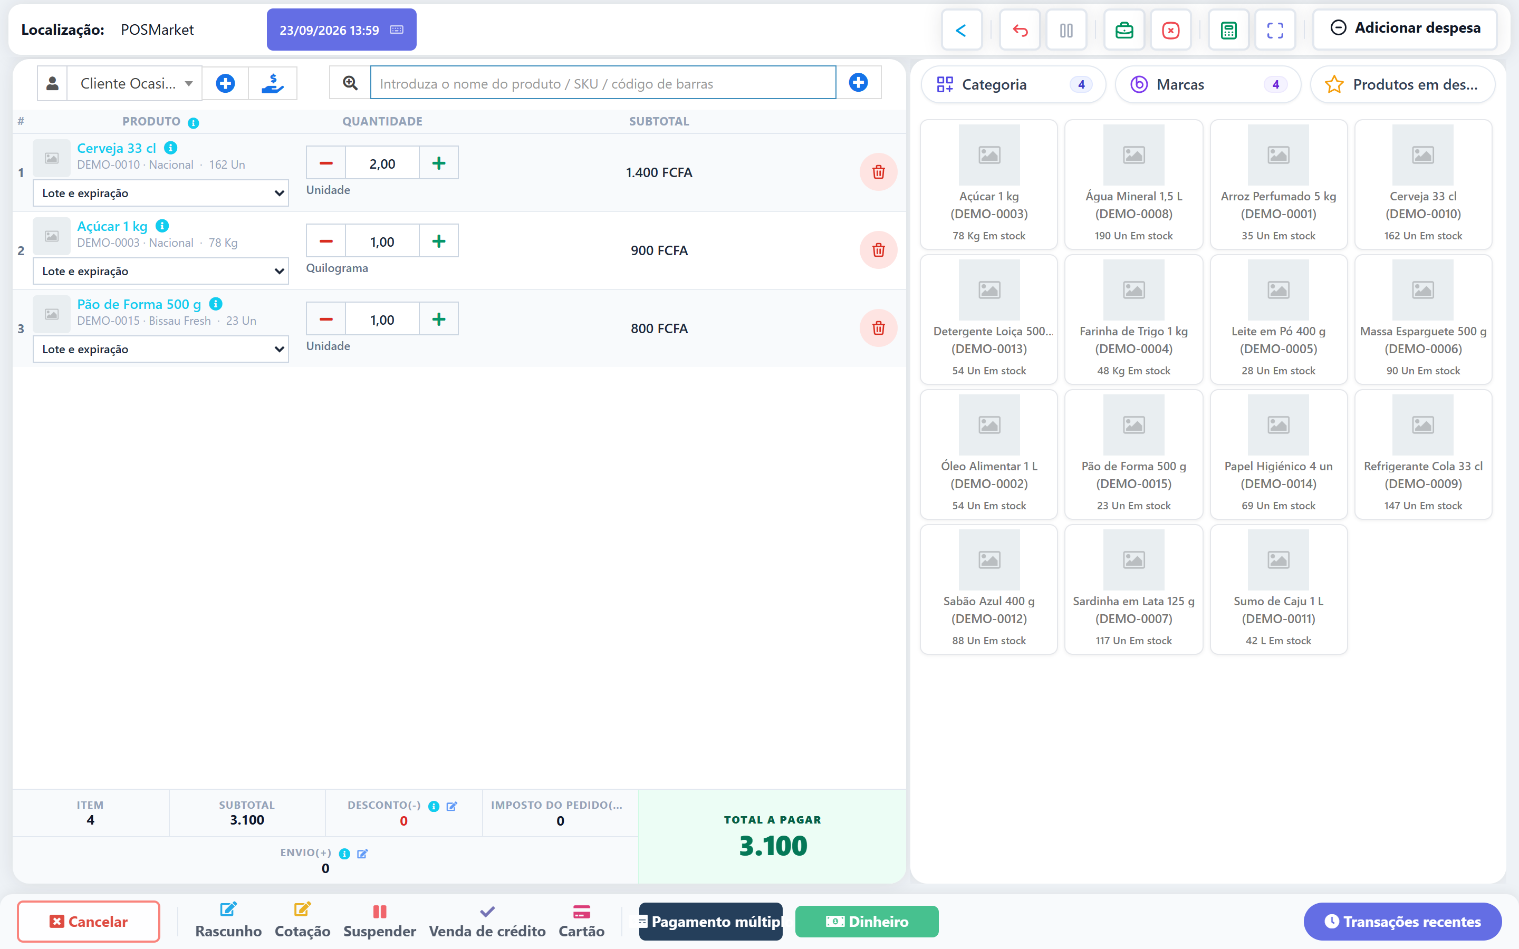Viewport: 1519px width, 949px height.
Task: Open the Categoria filter tab
Action: click(1013, 84)
